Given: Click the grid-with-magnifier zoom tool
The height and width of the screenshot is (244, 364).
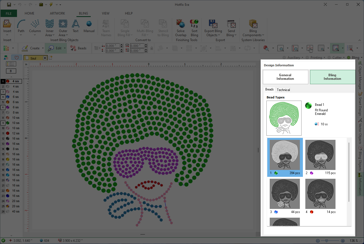Looking at the screenshot, I should pos(321,48).
